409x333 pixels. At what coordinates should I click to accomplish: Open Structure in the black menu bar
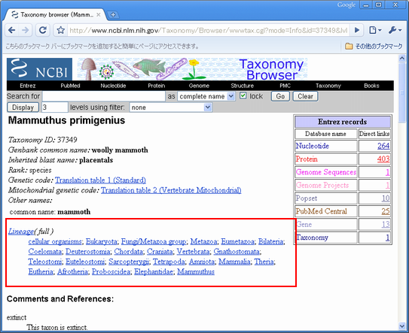pos(242,86)
